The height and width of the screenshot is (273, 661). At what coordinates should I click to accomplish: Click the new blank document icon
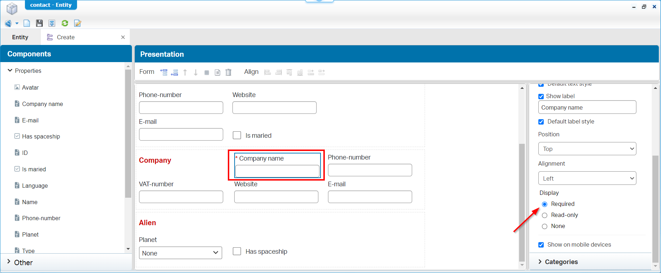tap(27, 23)
